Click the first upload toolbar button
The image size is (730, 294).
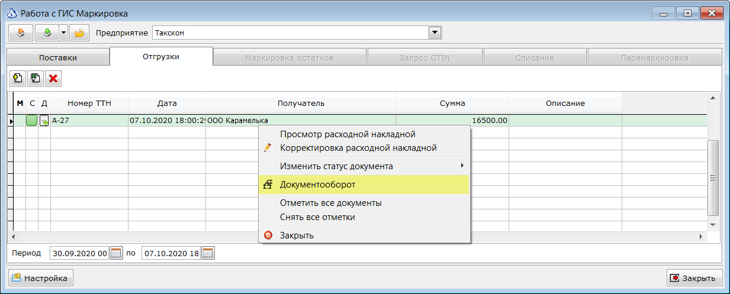21,33
